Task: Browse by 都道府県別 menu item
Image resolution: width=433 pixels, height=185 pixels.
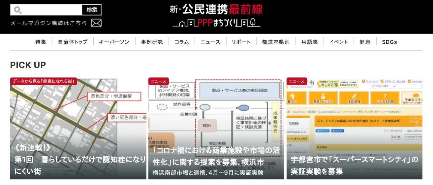Action: tap(276, 42)
